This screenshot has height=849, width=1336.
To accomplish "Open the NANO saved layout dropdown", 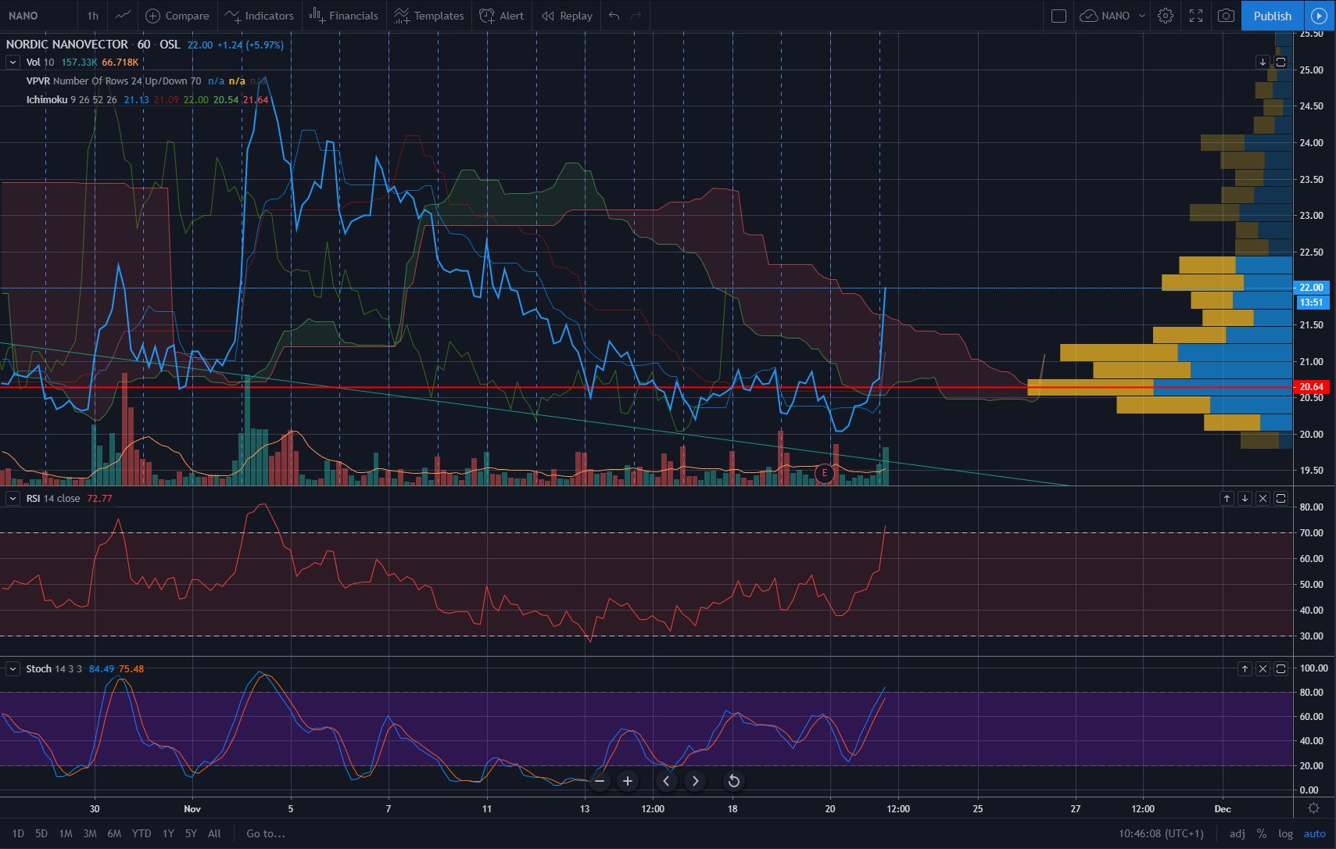I will tap(1142, 16).
